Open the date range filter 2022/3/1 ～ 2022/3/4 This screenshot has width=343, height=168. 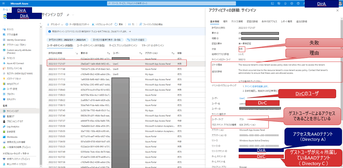tap(67, 40)
